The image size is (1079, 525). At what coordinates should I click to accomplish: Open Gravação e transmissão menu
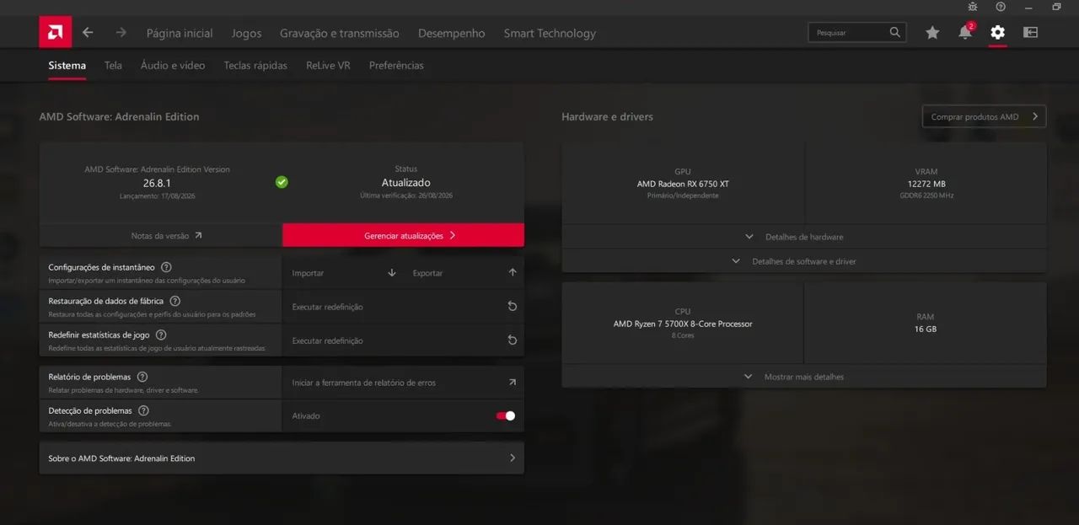click(340, 34)
